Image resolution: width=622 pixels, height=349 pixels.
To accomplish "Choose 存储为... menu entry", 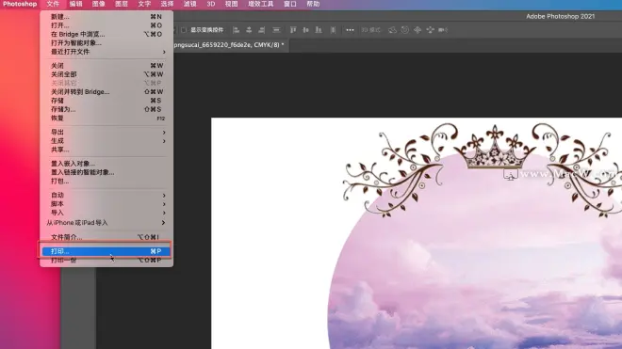I will coord(106,109).
